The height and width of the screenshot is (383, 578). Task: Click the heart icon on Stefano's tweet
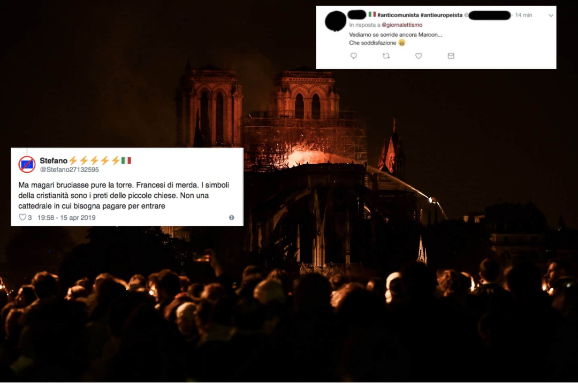click(x=22, y=217)
